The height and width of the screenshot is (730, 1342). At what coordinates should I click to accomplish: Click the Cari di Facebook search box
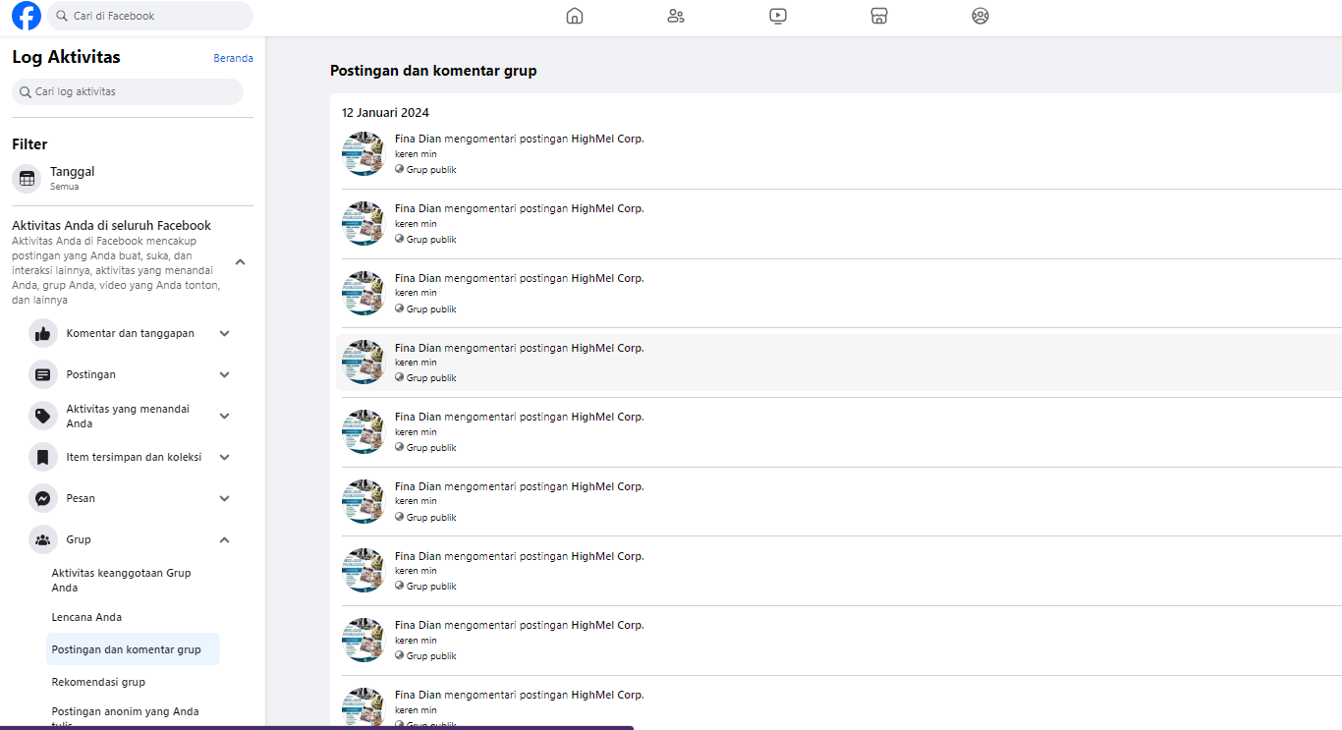[x=150, y=16]
